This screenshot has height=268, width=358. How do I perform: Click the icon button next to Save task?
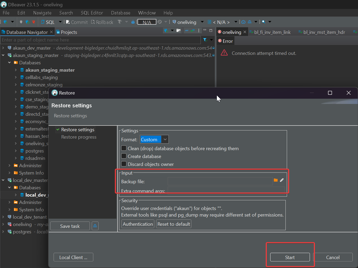click(x=95, y=226)
